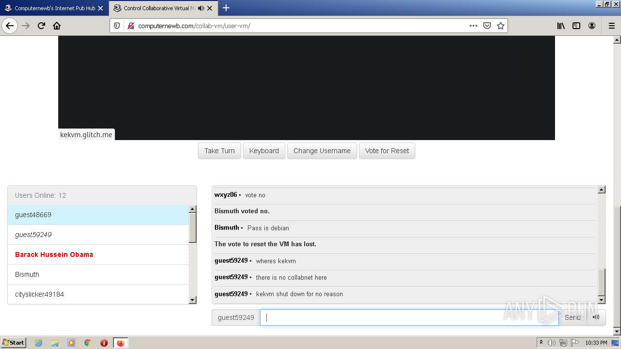Click the 10:33 PM taskbar clock
621x349 pixels.
click(596, 343)
